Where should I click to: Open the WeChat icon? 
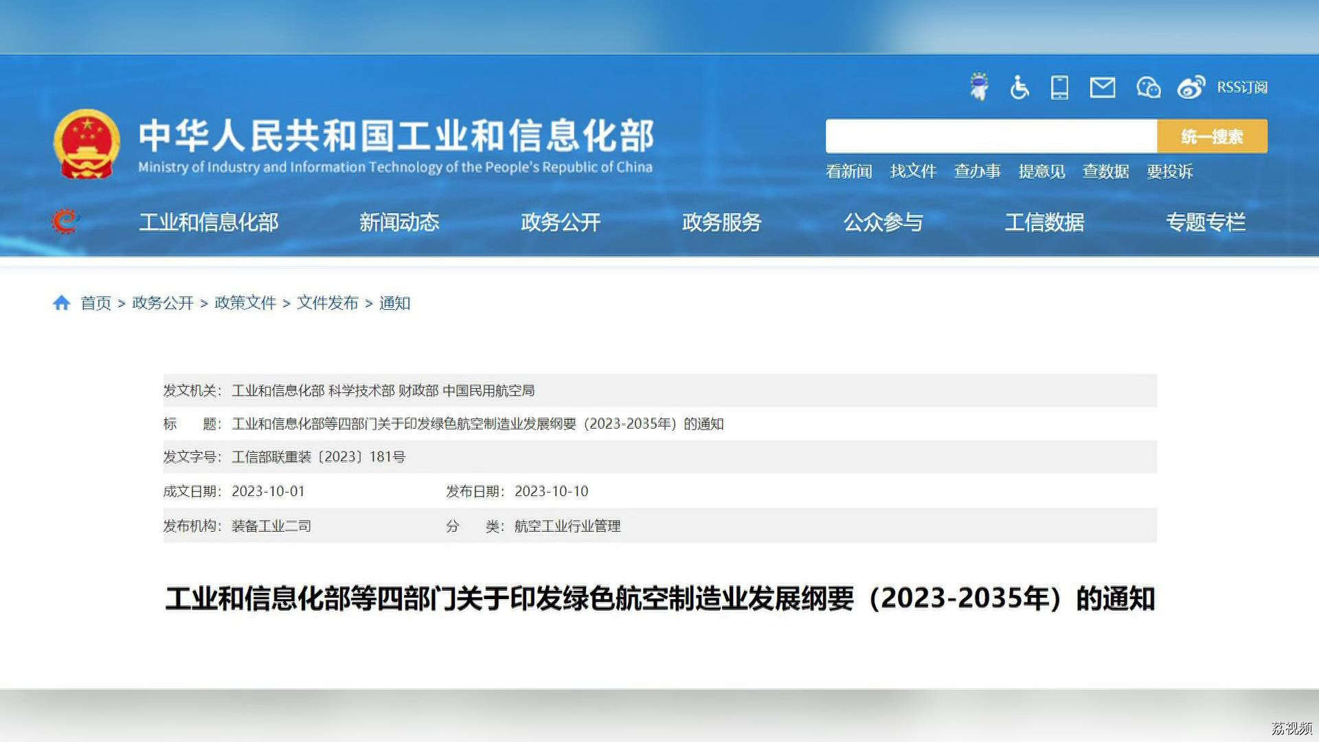tap(1149, 87)
